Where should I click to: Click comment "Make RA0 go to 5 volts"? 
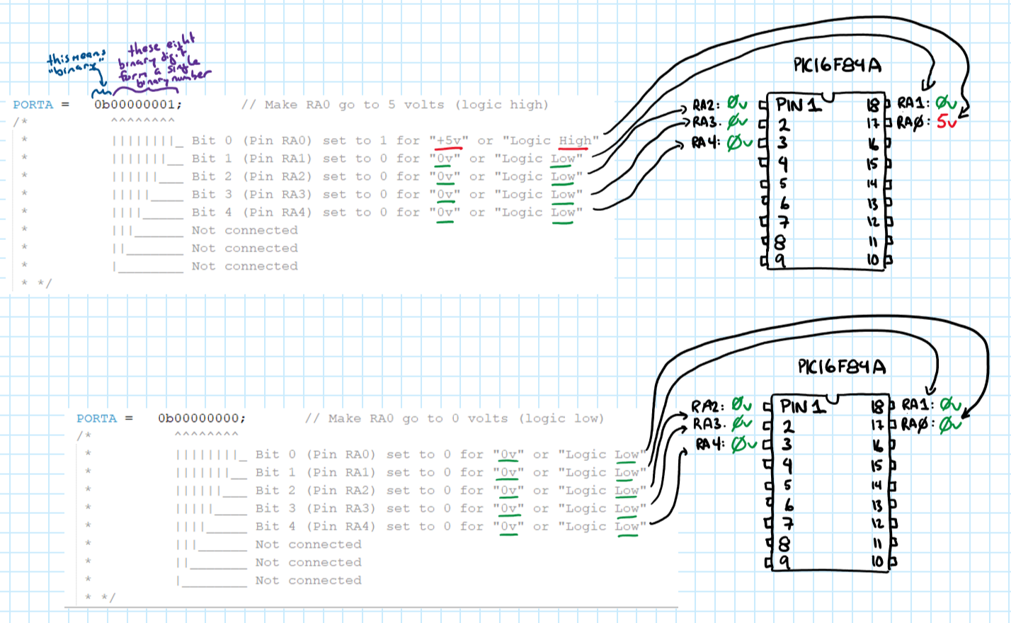tap(394, 105)
